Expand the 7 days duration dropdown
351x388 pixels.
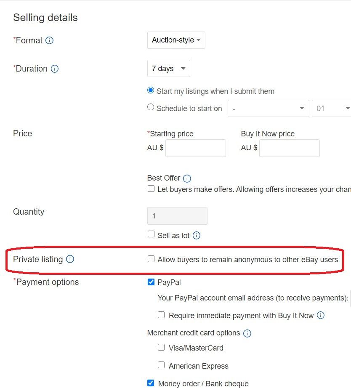(169, 68)
